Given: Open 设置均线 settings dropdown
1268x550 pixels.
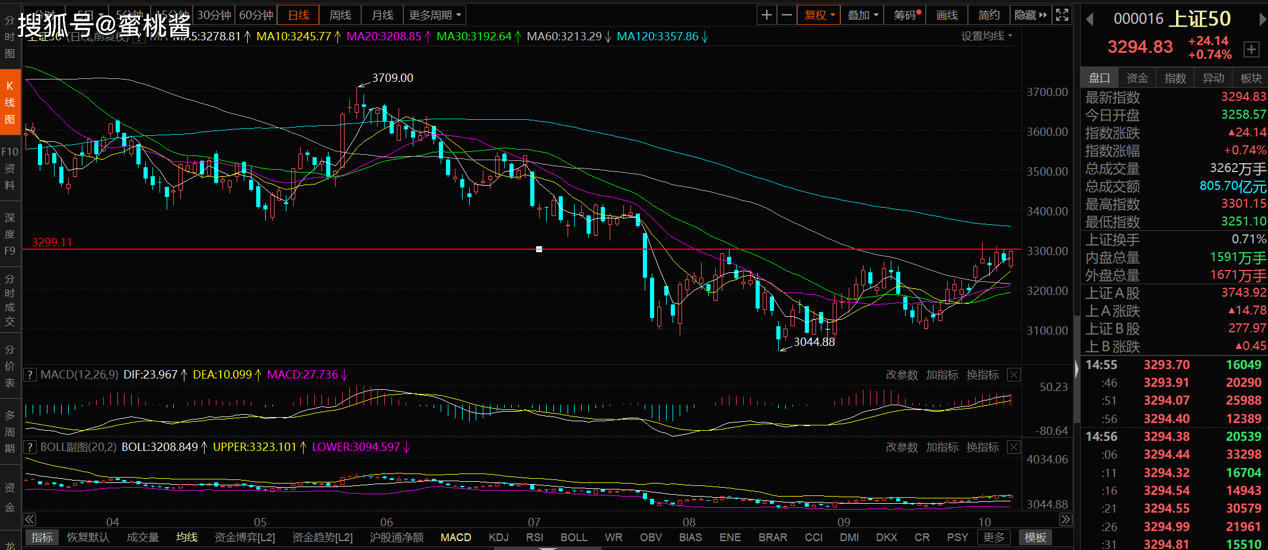Looking at the screenshot, I should coord(987,36).
